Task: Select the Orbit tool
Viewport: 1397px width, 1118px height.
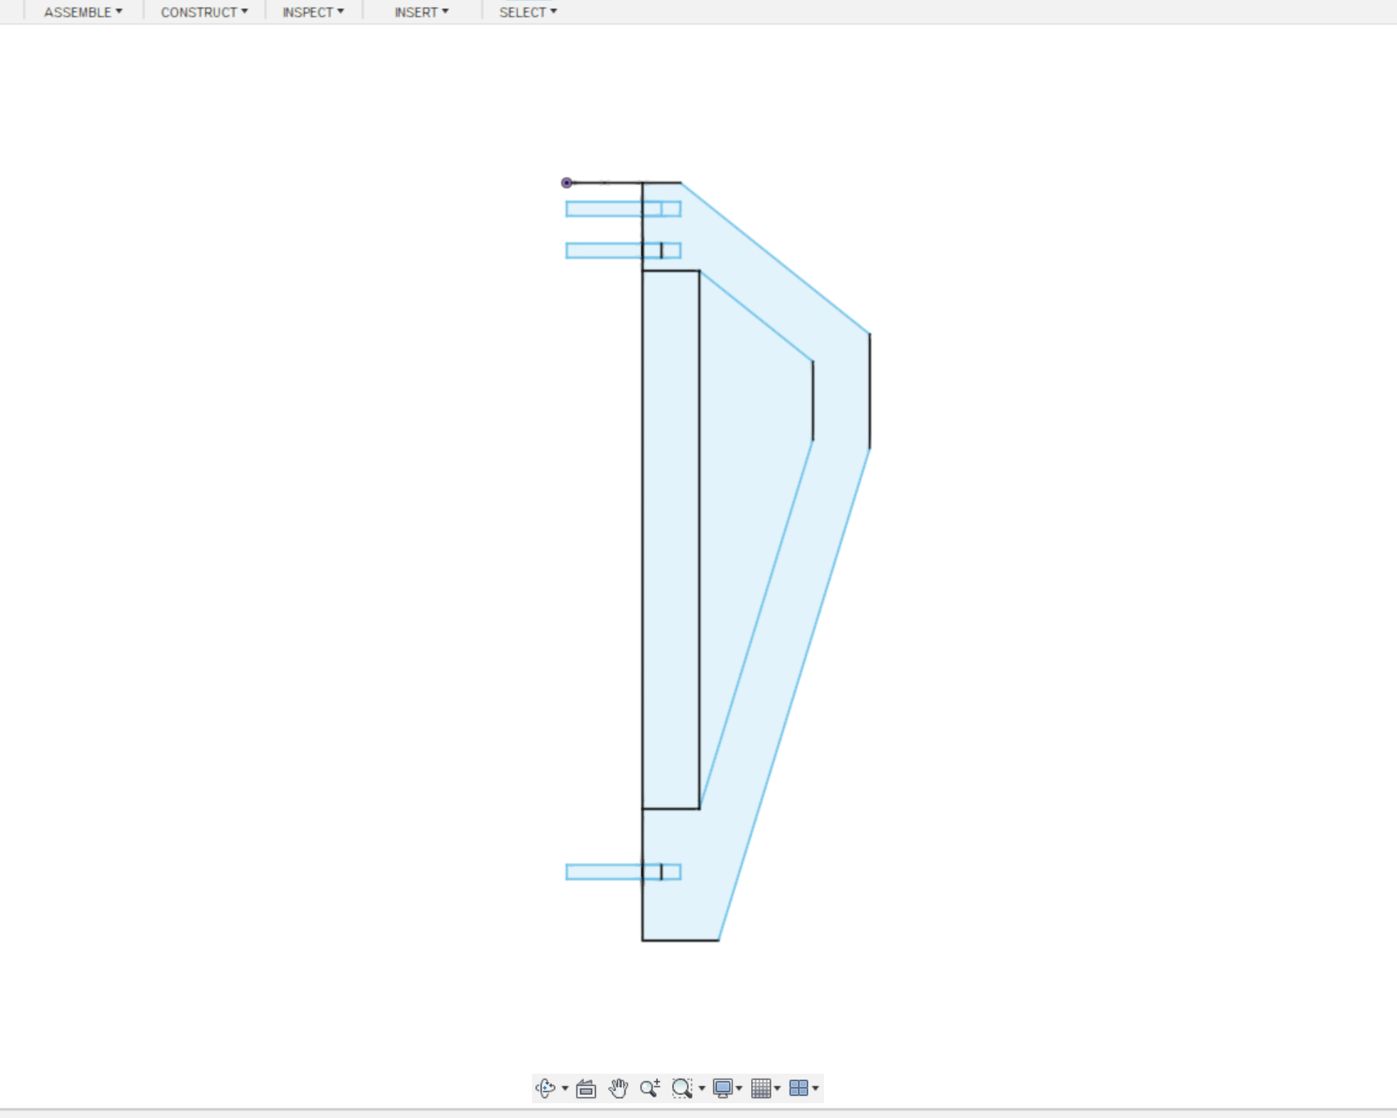Action: 546,1088
